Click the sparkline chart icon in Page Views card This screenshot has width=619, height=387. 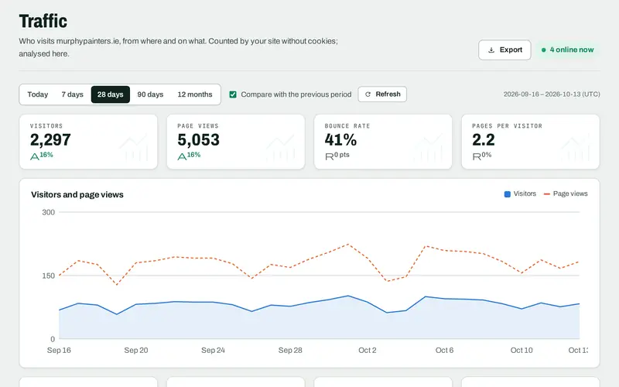pos(281,147)
